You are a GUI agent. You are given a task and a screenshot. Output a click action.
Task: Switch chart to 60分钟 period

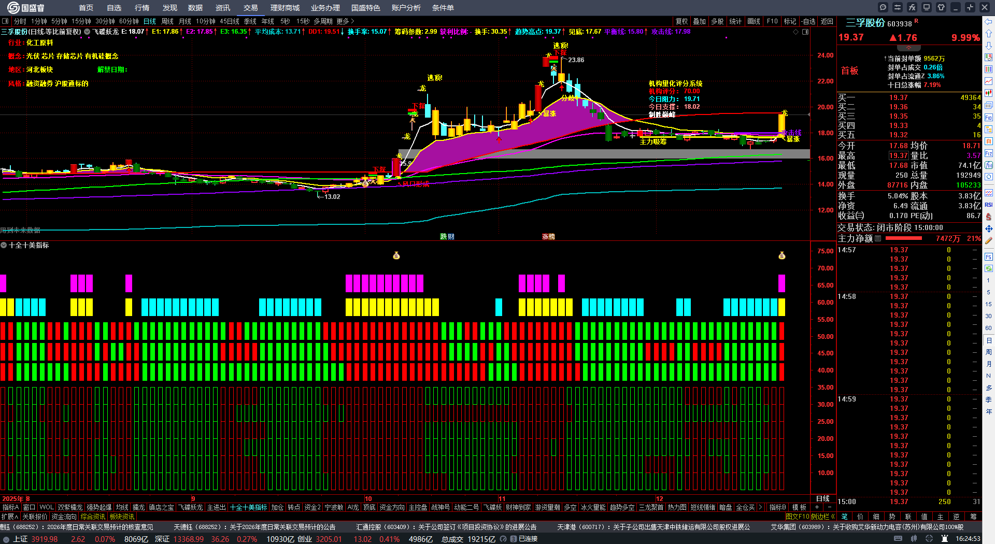(129, 21)
